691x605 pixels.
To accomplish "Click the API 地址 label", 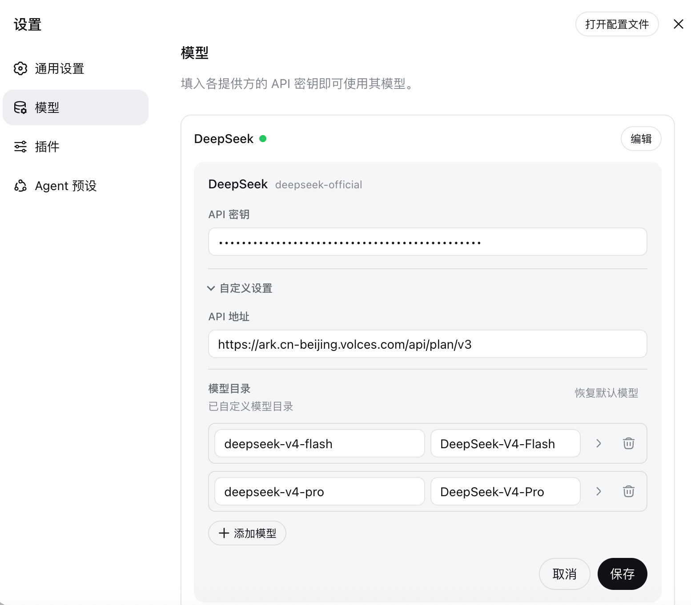I will (229, 317).
